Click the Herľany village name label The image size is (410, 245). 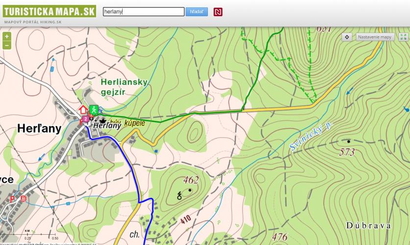click(x=39, y=129)
